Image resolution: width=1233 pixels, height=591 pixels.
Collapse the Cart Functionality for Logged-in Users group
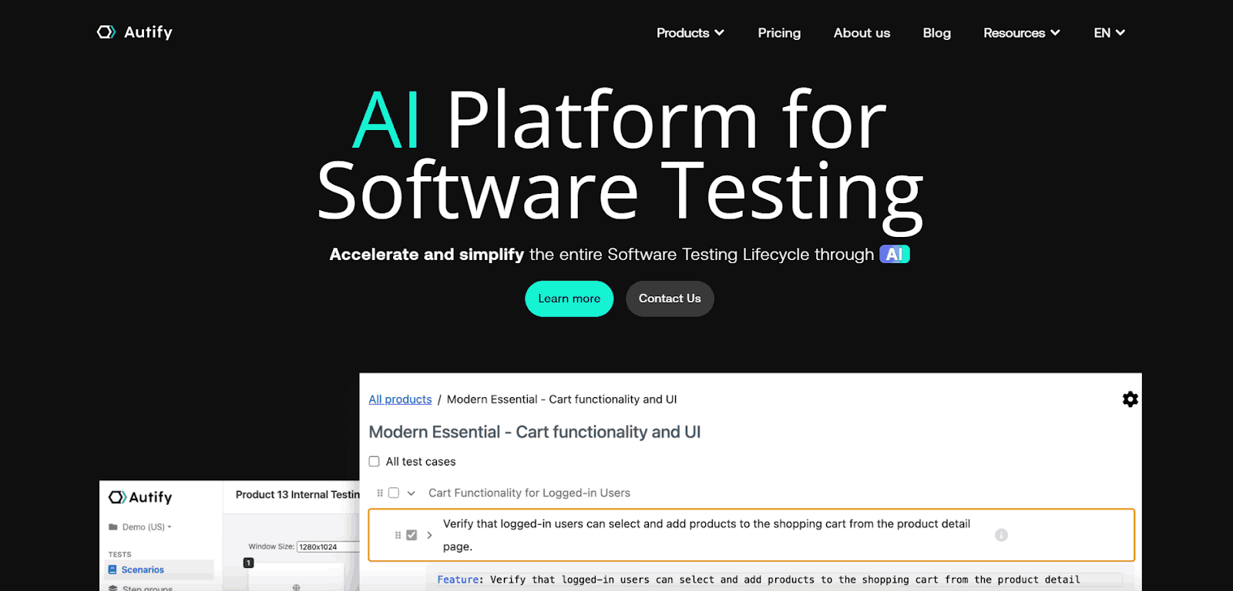[x=411, y=493]
